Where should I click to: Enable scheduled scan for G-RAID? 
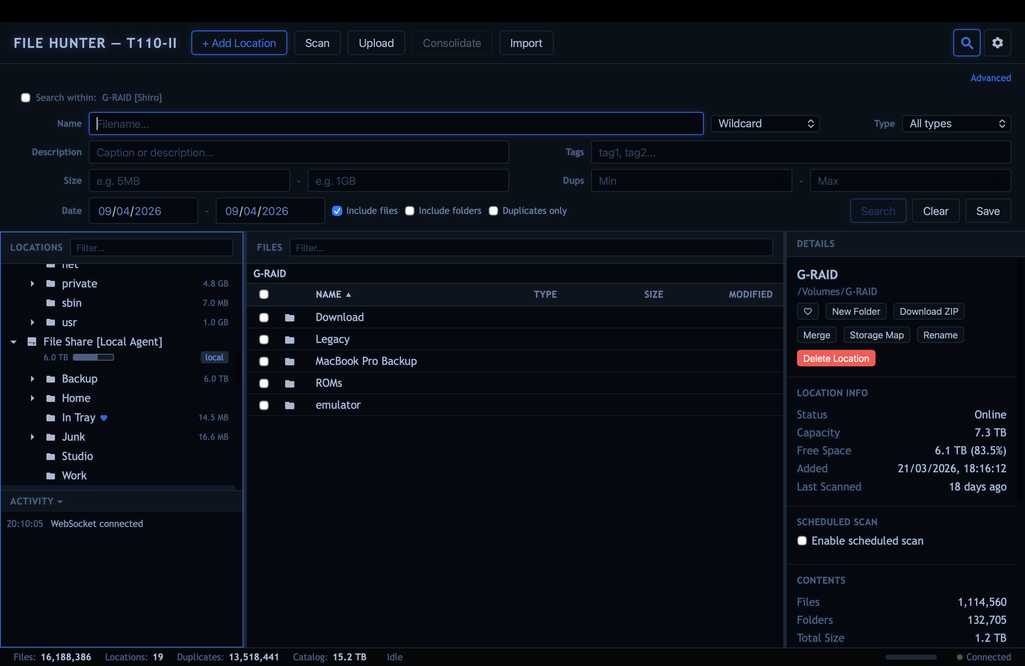(802, 541)
